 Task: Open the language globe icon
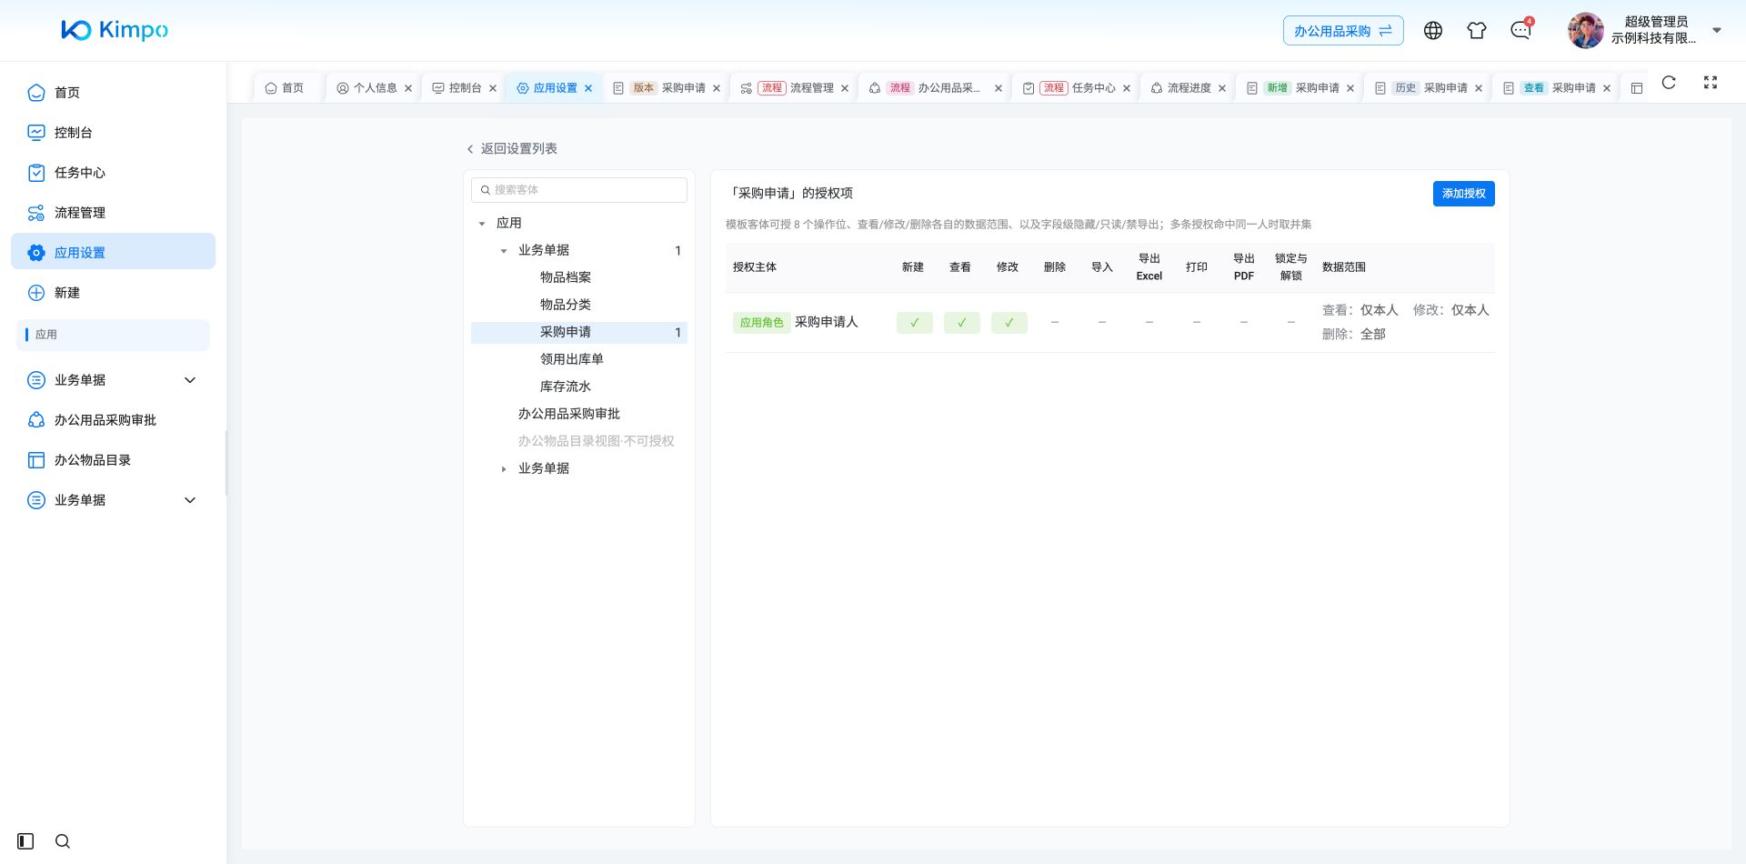tap(1433, 30)
